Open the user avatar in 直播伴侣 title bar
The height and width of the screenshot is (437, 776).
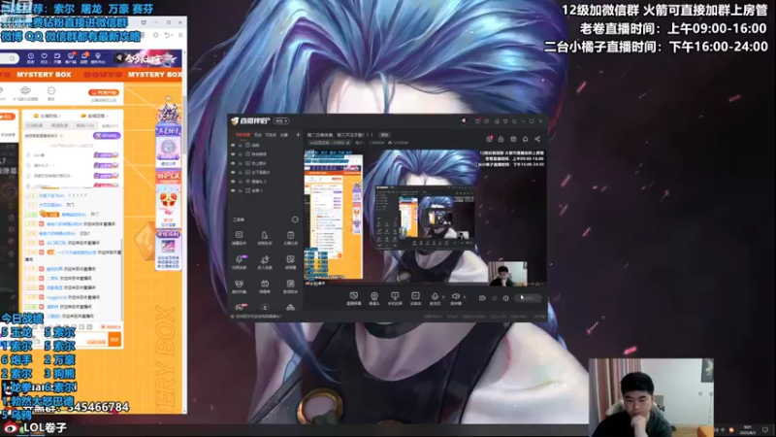[464, 120]
